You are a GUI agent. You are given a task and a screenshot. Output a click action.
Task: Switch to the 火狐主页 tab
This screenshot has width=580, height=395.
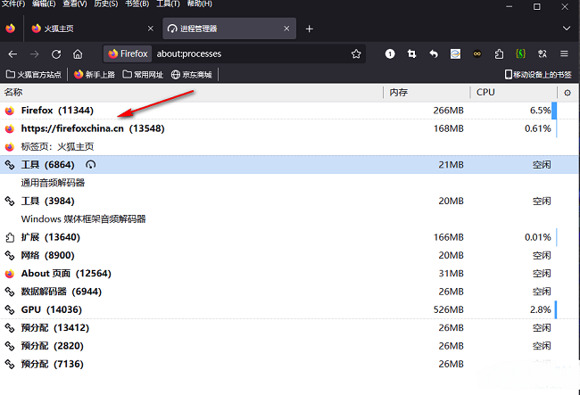pyautogui.click(x=93, y=29)
